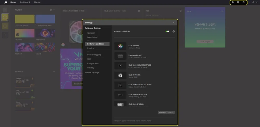Screen dimensions: 260x127
Task: Click the iCUE LINK GENERIC LCD icon
Action: click(x=120, y=95)
